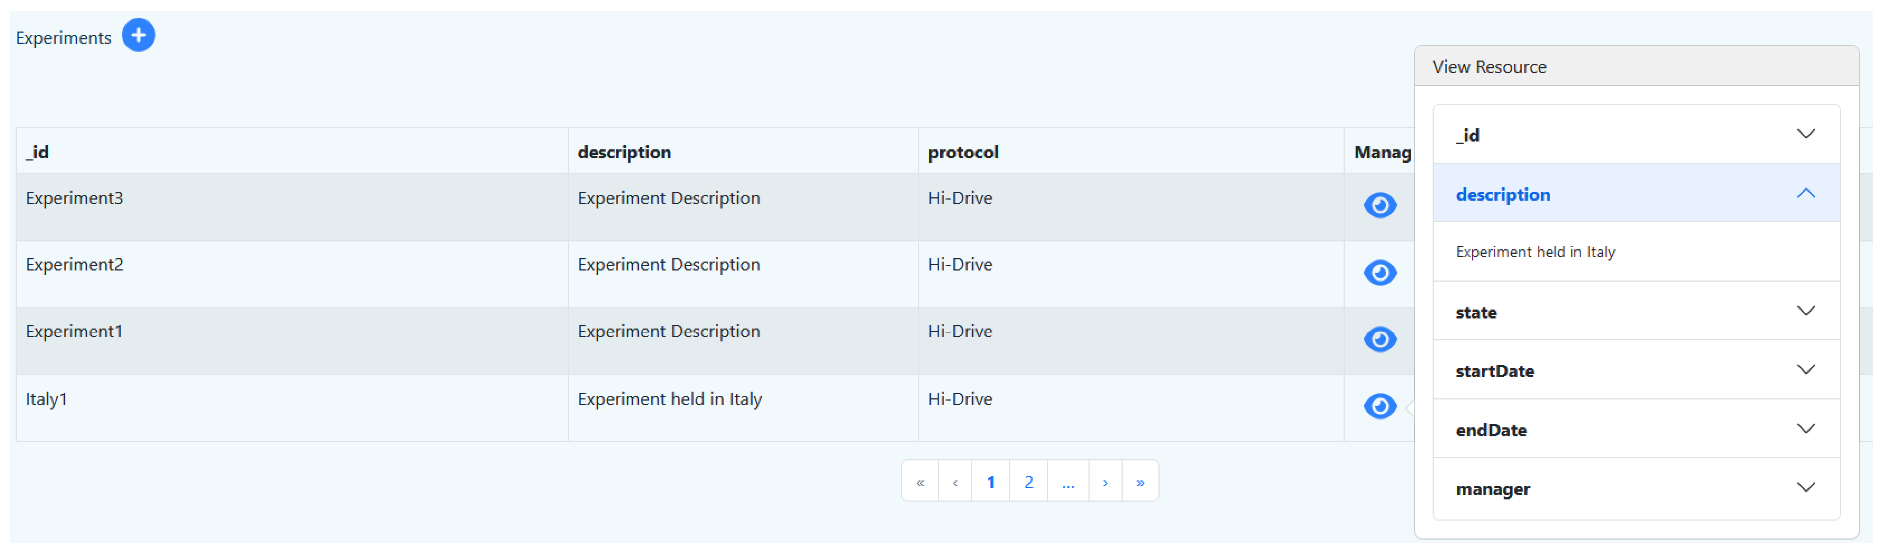Viewport: 1889px width, 554px height.
Task: Select page 2 in pagination
Action: point(1028,482)
